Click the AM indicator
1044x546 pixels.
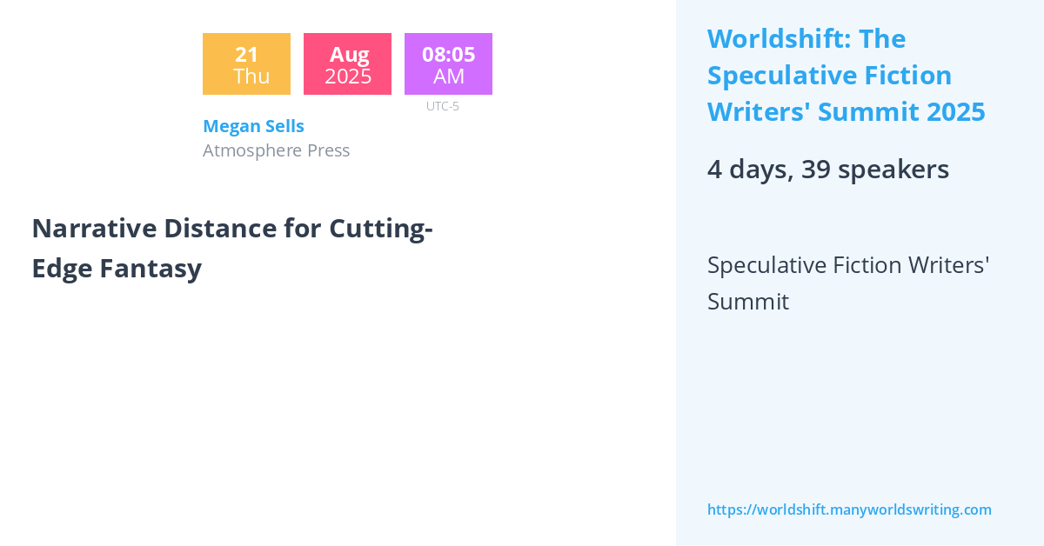(449, 77)
